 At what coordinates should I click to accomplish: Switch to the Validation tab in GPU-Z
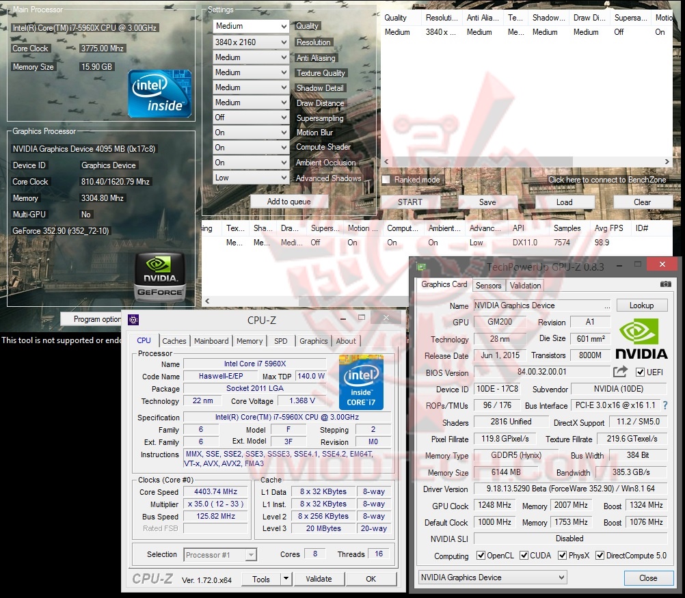click(525, 286)
